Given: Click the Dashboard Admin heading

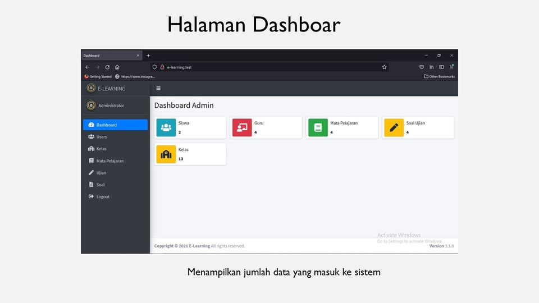Looking at the screenshot, I should (184, 105).
